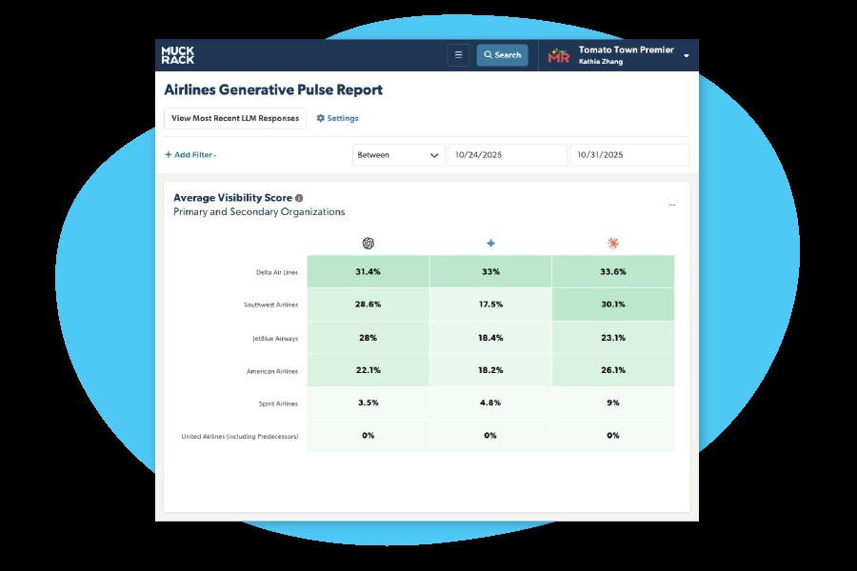Click the 10/24/2025 start date field
The height and width of the screenshot is (571, 857).
click(x=508, y=155)
